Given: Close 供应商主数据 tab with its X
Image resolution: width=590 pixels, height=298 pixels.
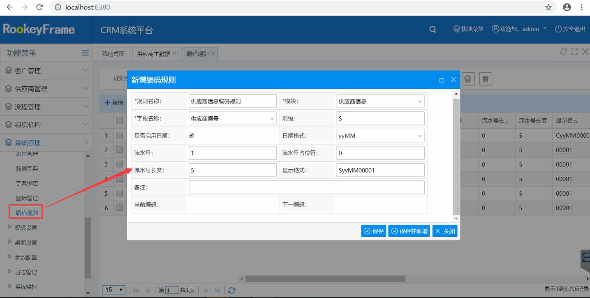Looking at the screenshot, I should click(x=175, y=53).
